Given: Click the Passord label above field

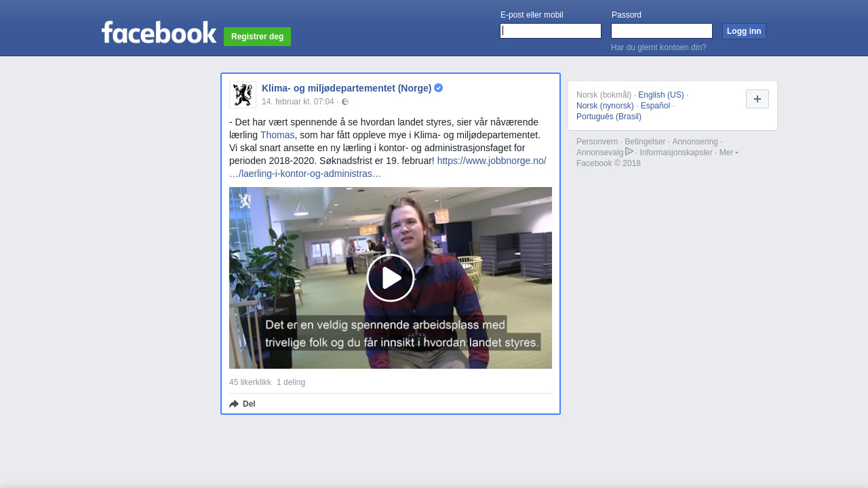Looking at the screenshot, I should 627,15.
